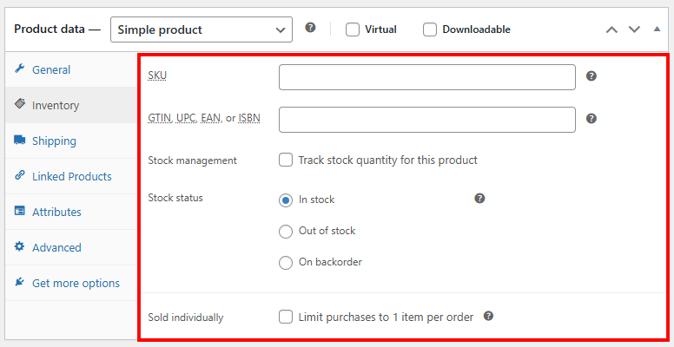
Task: Open the Attributes tab
Action: pyautogui.click(x=56, y=212)
